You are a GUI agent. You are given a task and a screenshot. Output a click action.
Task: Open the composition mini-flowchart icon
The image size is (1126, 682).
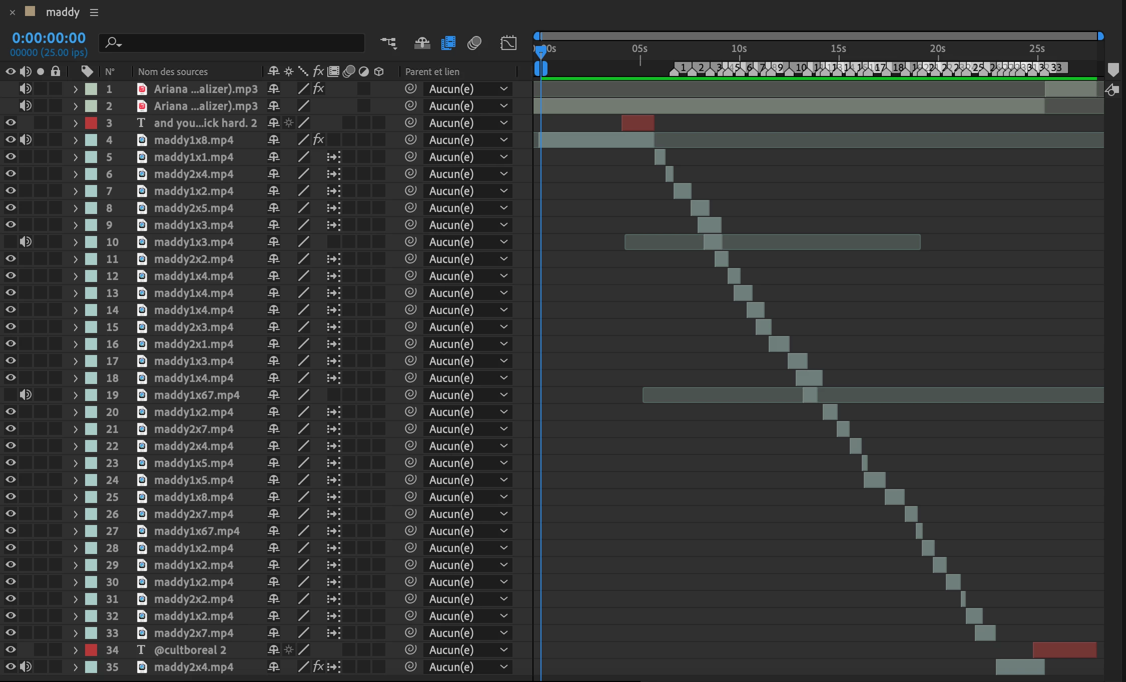click(x=388, y=43)
